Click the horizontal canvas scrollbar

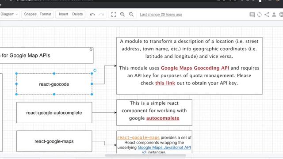(145, 155)
